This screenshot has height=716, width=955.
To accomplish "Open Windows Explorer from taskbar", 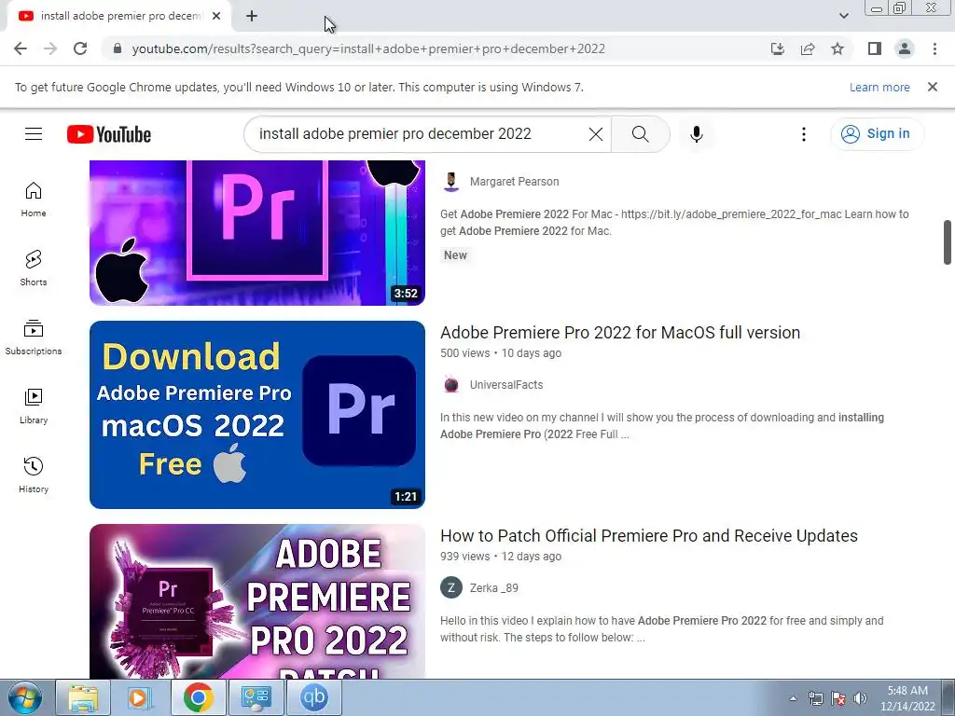I will tap(83, 697).
